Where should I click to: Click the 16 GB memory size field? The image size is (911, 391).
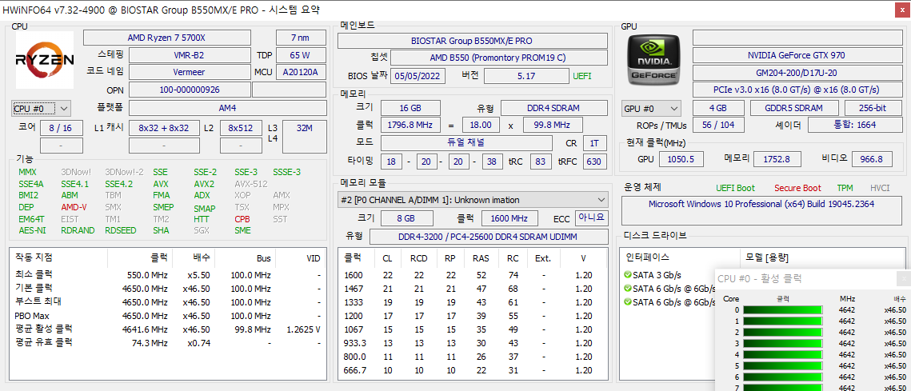click(410, 108)
